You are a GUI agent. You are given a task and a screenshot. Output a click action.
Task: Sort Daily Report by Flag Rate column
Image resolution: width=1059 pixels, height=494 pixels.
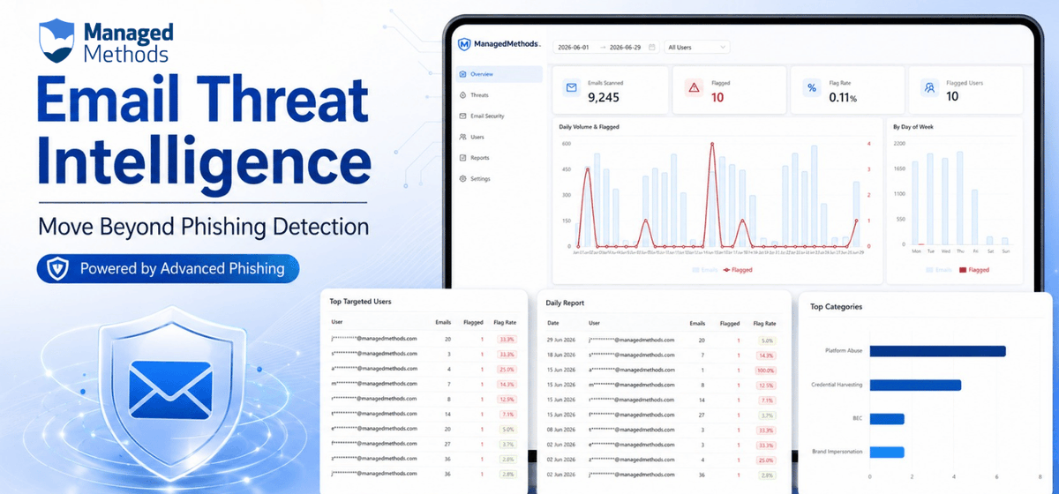(x=765, y=324)
